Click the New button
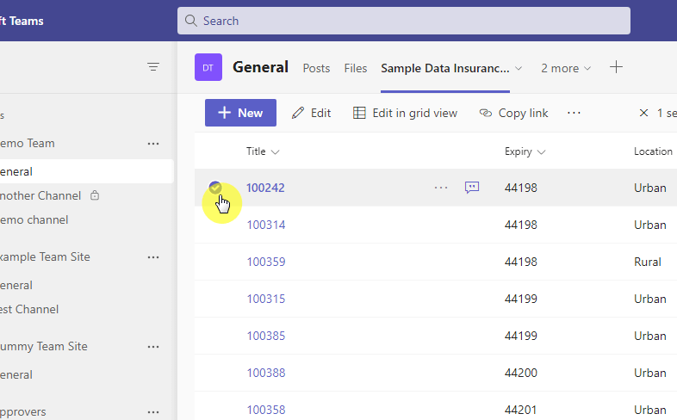 240,113
